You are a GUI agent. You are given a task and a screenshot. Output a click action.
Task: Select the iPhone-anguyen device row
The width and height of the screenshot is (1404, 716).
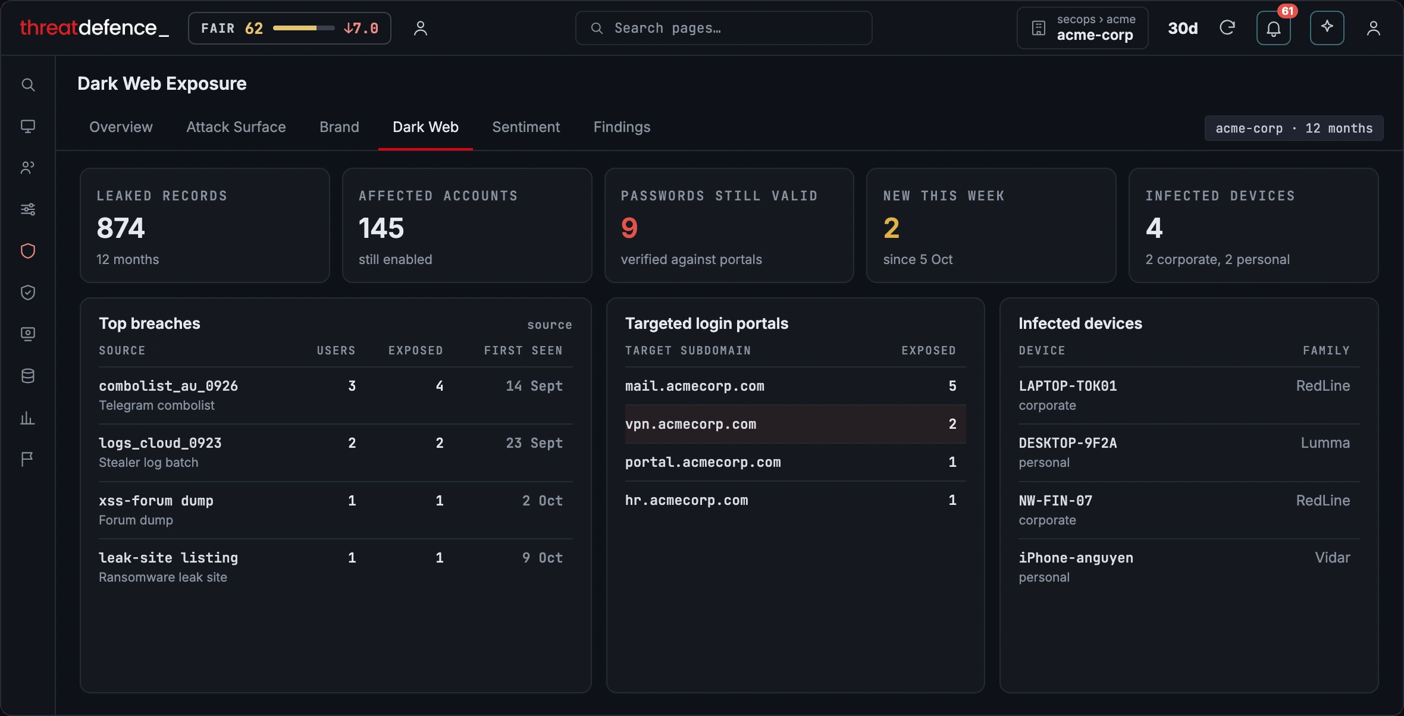(x=1189, y=567)
